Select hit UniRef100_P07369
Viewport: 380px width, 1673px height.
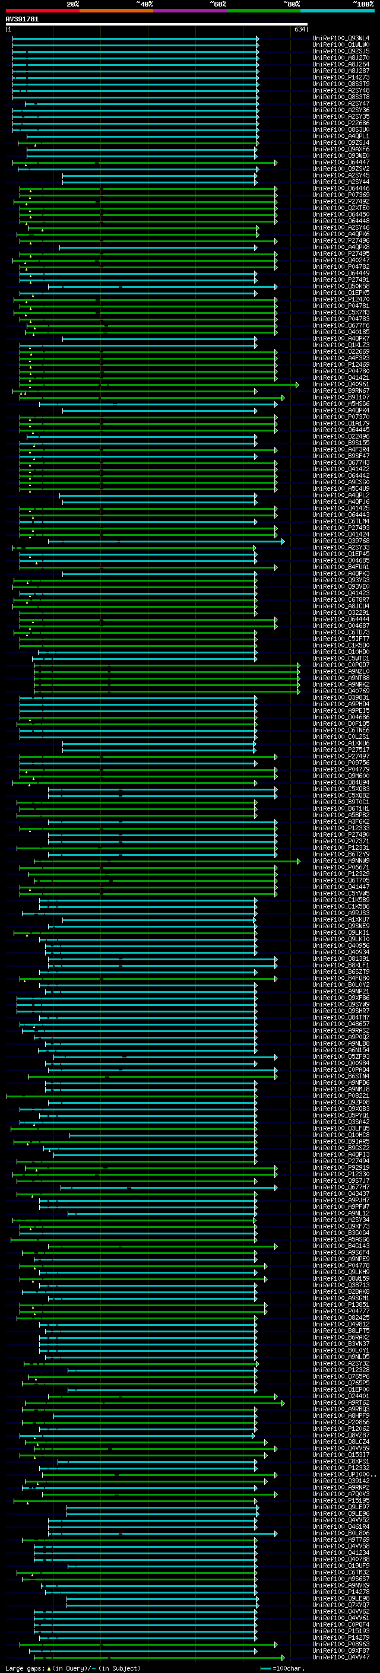pyautogui.click(x=341, y=195)
